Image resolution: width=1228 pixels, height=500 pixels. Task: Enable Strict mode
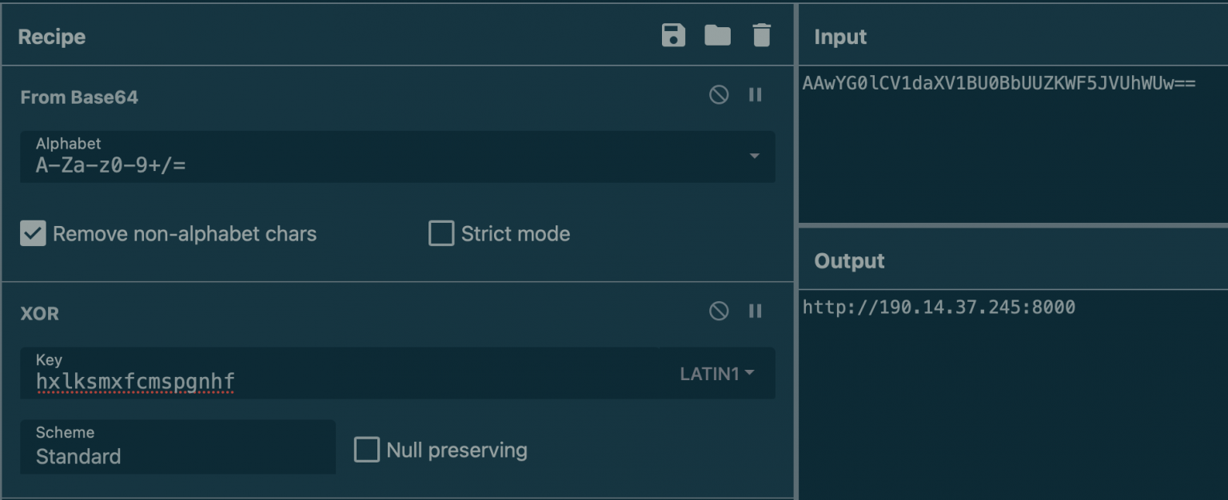pyautogui.click(x=441, y=233)
